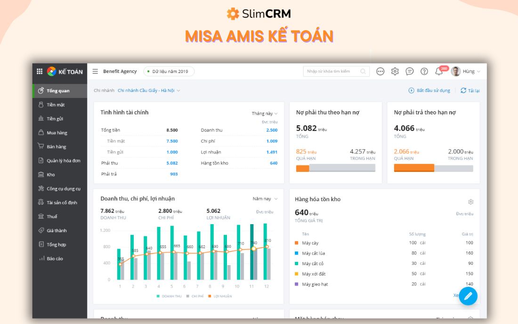Select the Tài sản cố định icon
Image resolution: width=518 pixels, height=324 pixels.
[41, 202]
